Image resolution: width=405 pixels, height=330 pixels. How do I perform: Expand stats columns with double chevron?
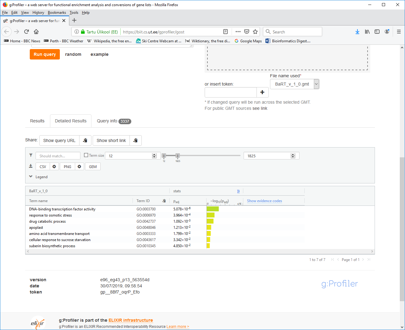pyautogui.click(x=238, y=191)
